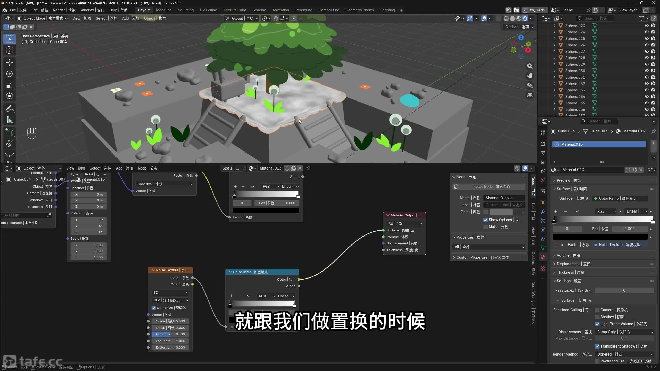Open the Tool properties tab
Screen dimensions: 660x371
point(543,132)
